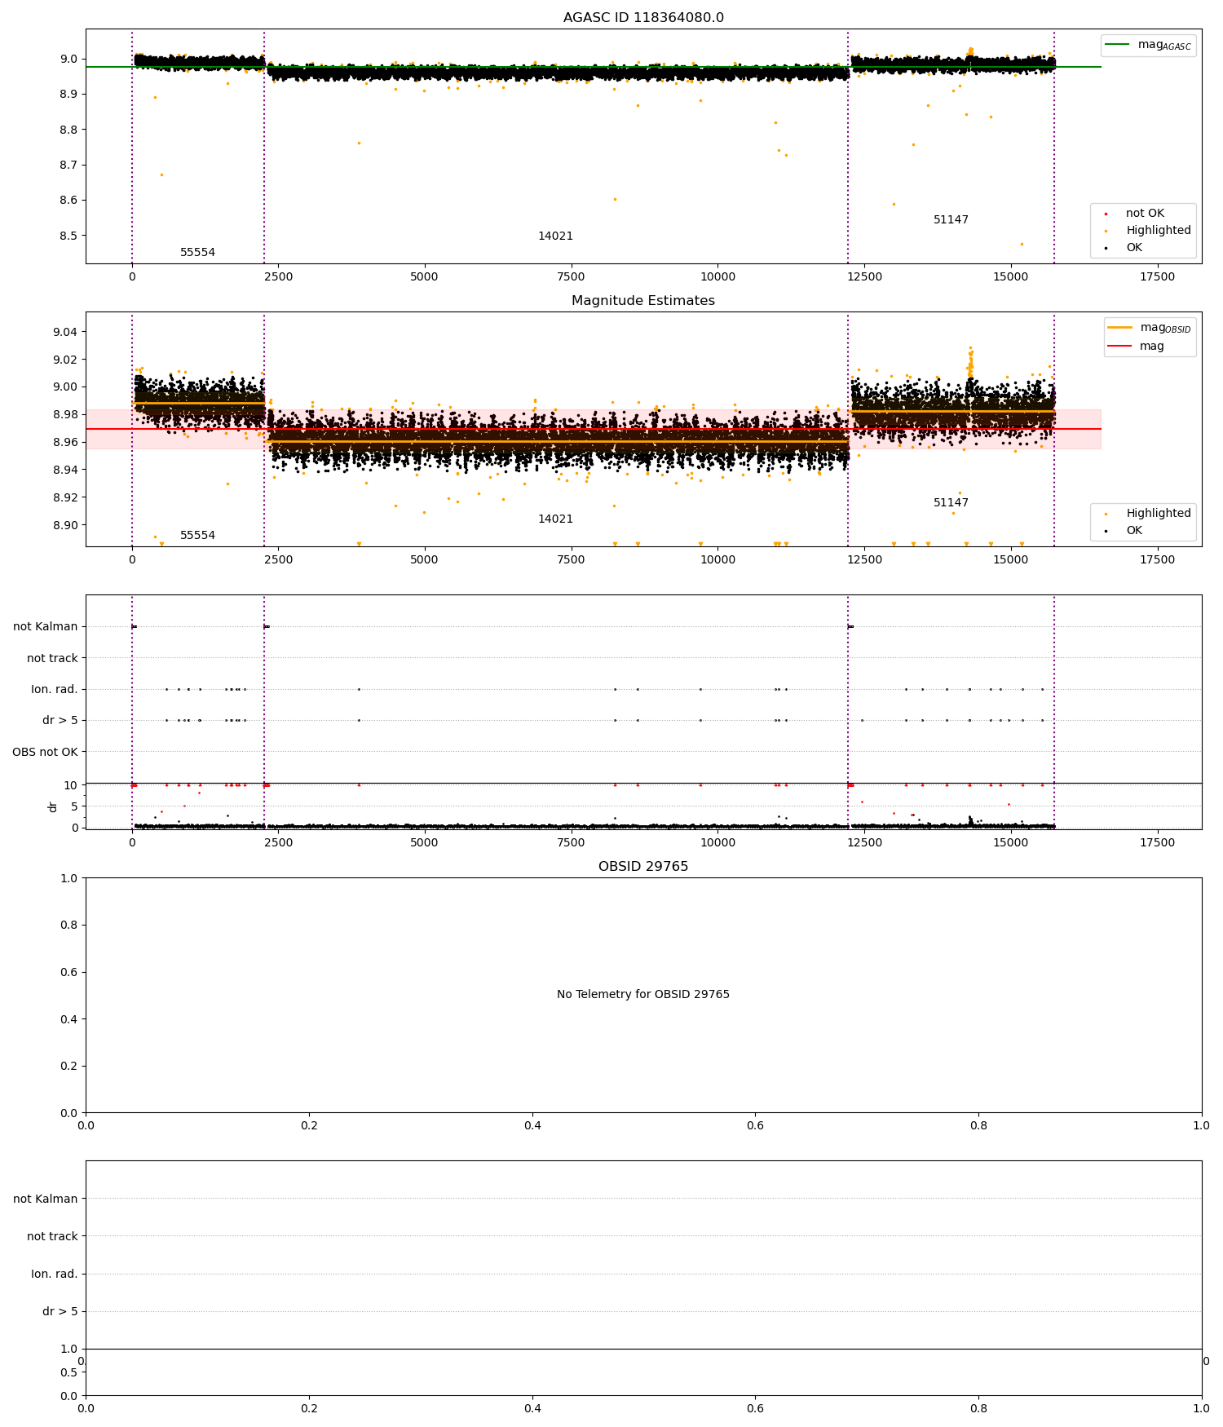Click the OBSID 29765 title
The width and height of the screenshot is (1223, 1427).
click(x=643, y=867)
